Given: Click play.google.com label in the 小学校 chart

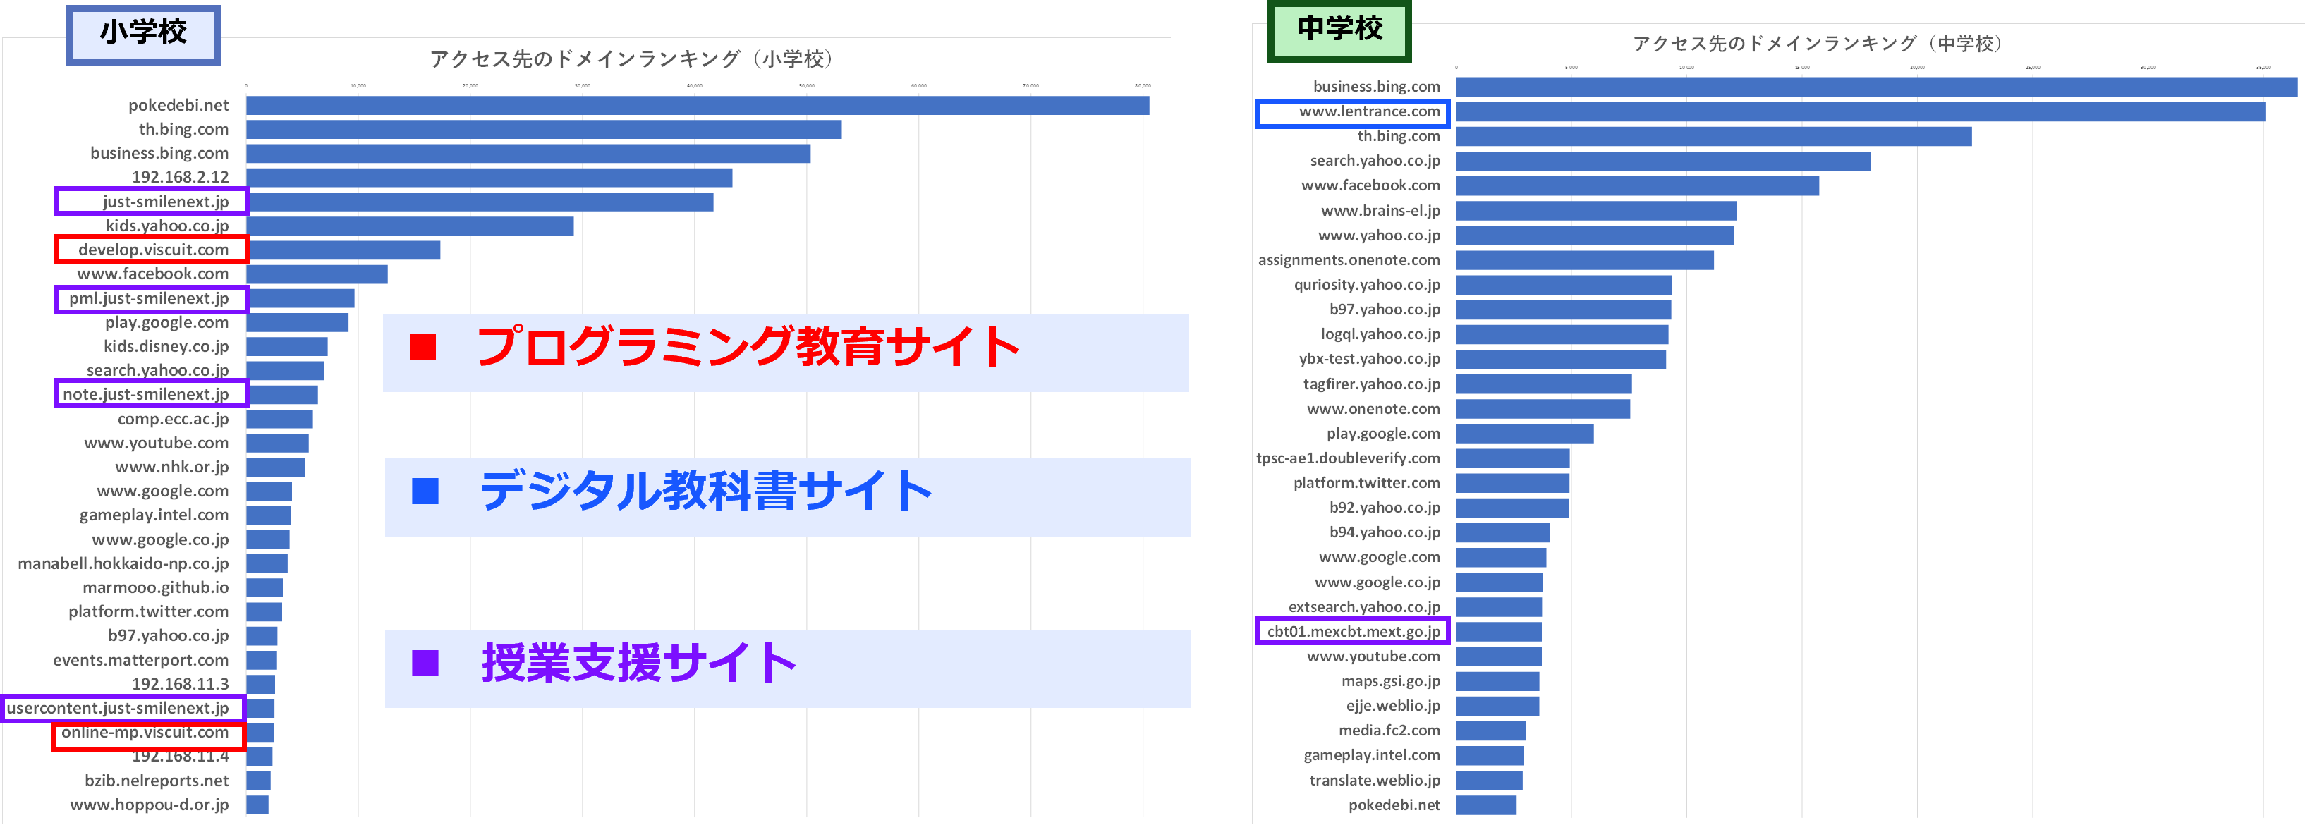Looking at the screenshot, I should [x=166, y=323].
